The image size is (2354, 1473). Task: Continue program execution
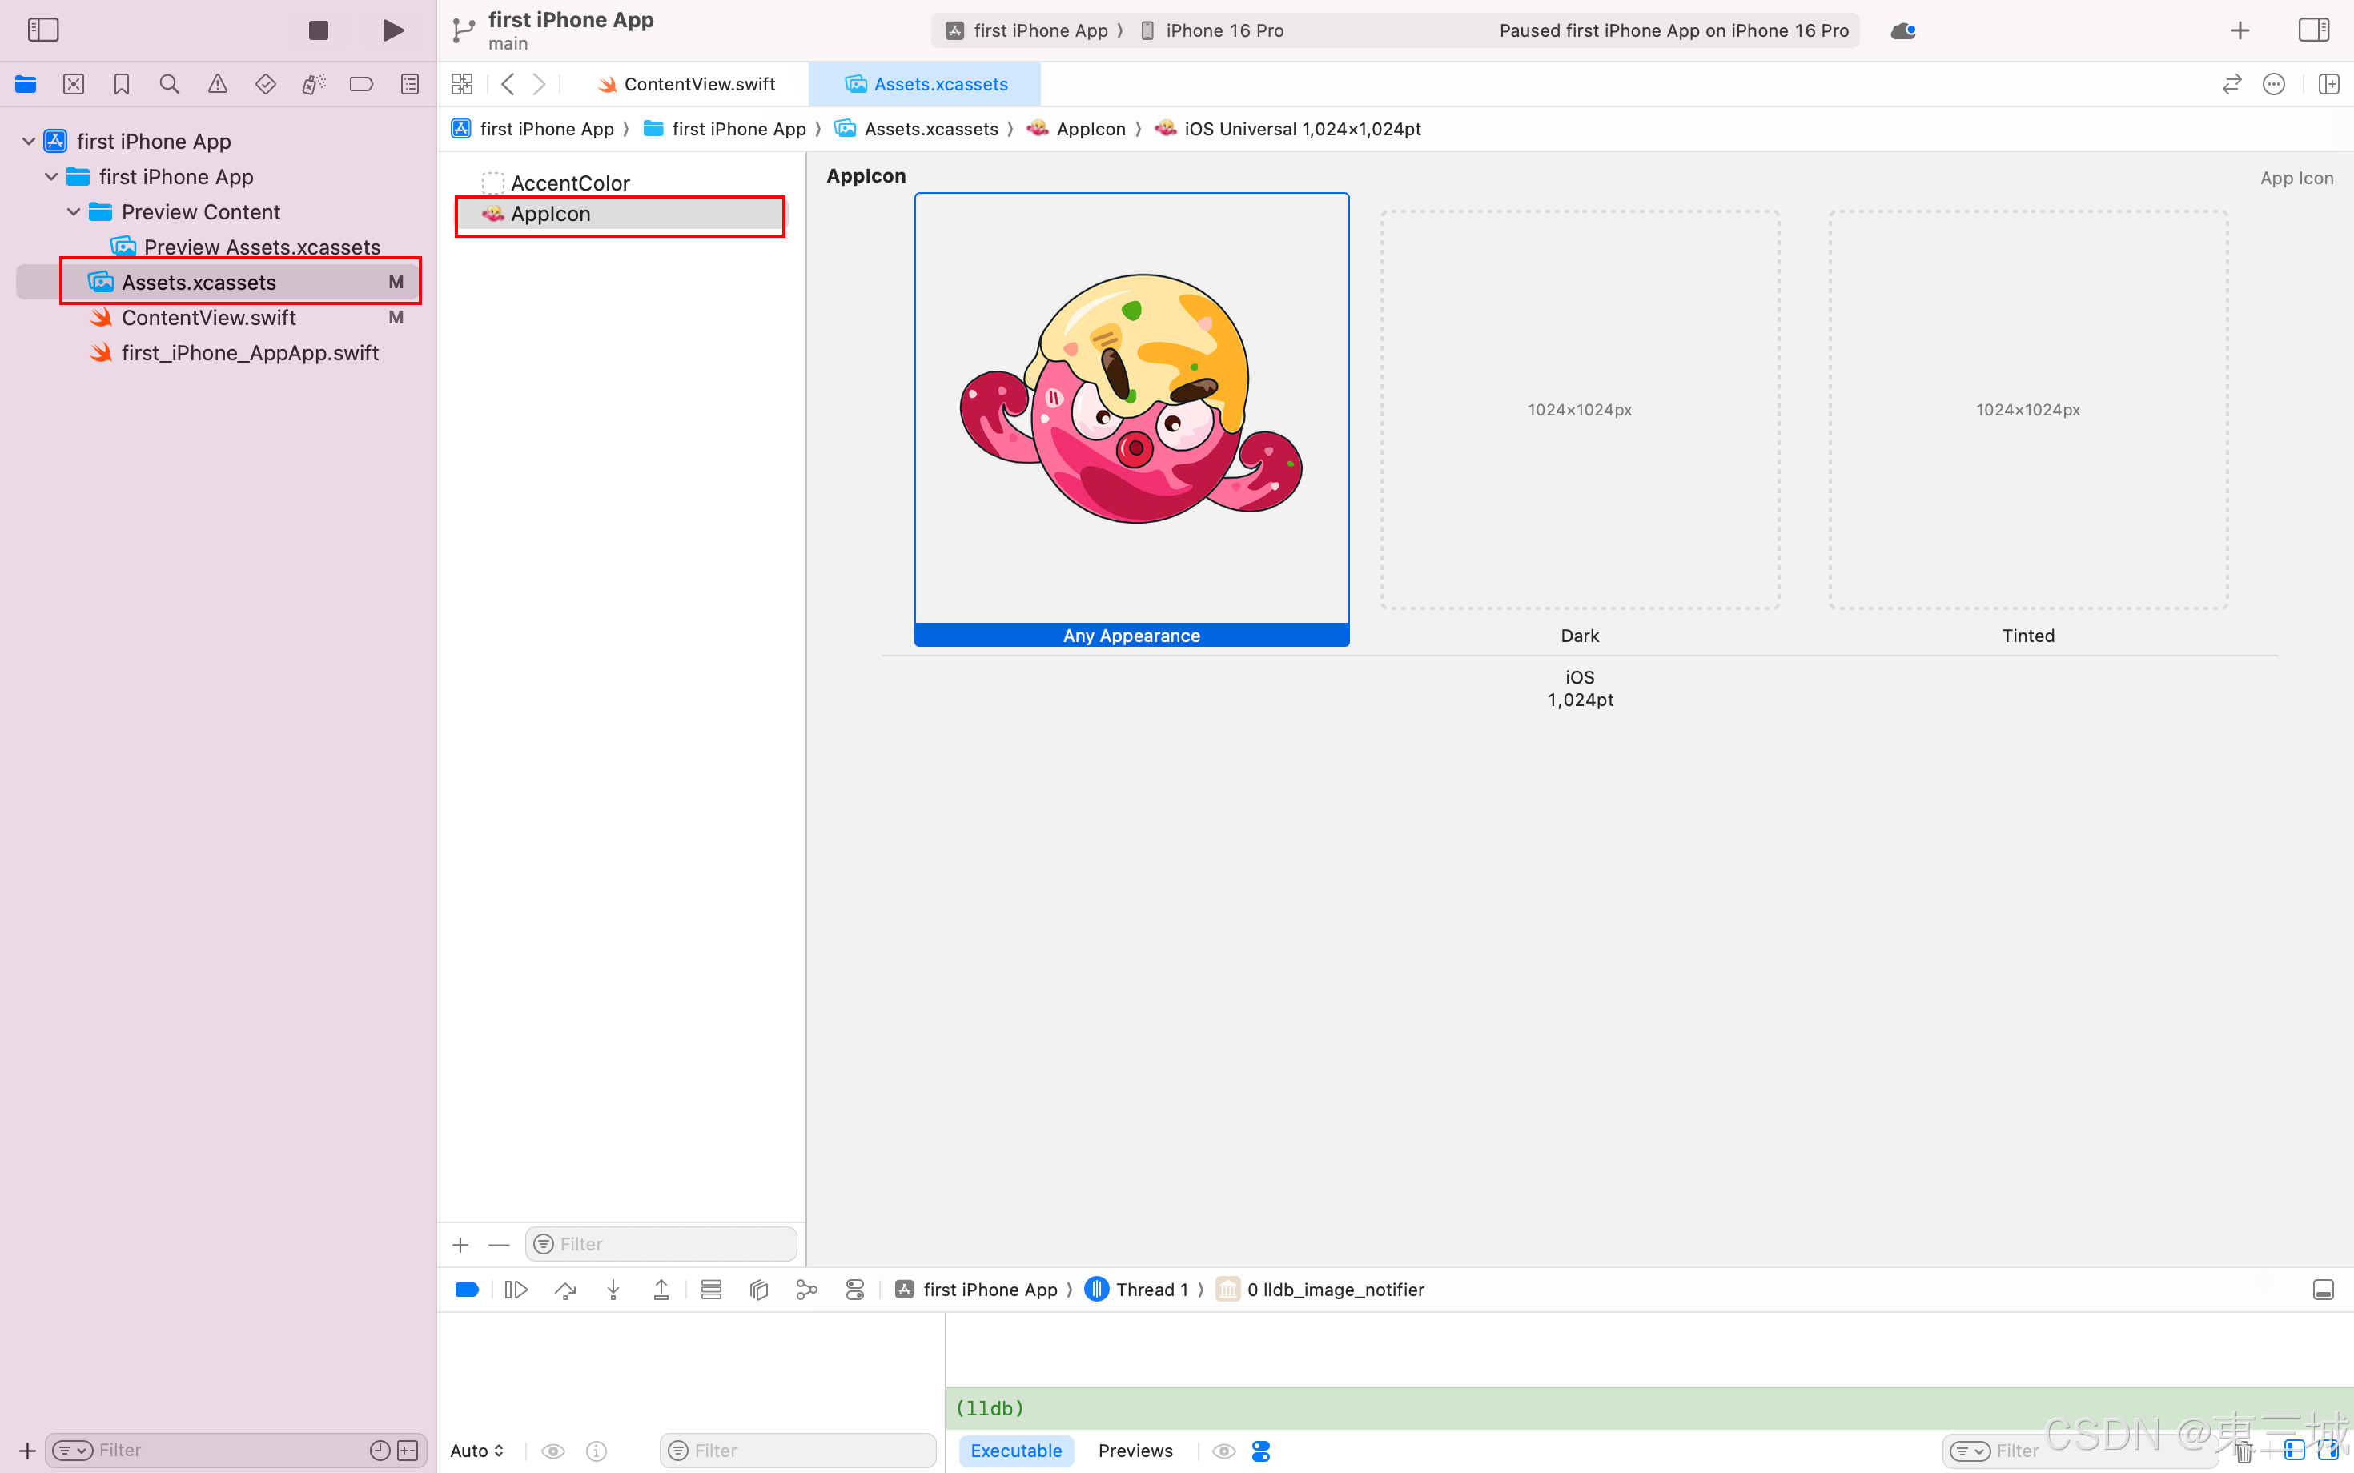tap(516, 1290)
